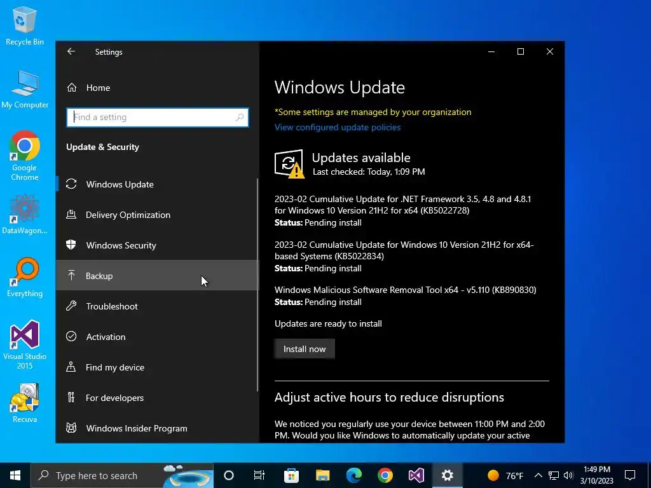The width and height of the screenshot is (651, 488).
Task: Launch Visual Studio 2015 desktop shortcut
Action: pos(25,344)
